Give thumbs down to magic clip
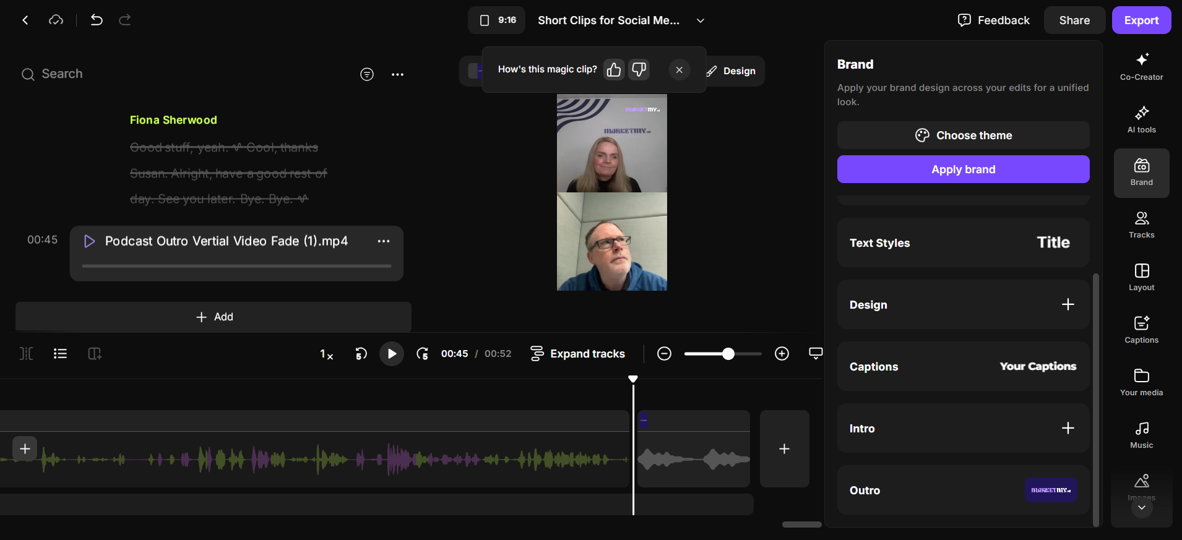This screenshot has height=540, width=1182. pos(639,70)
